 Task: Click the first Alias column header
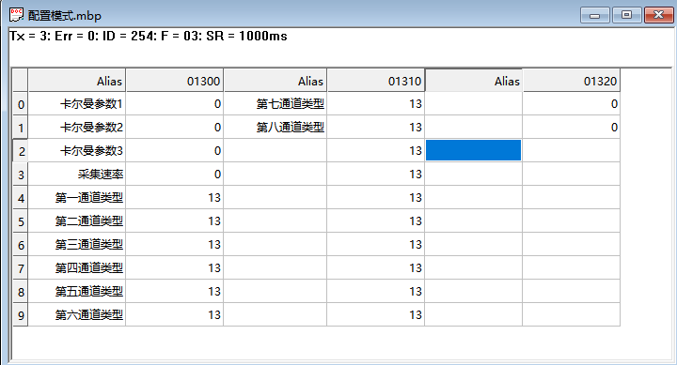(77, 81)
